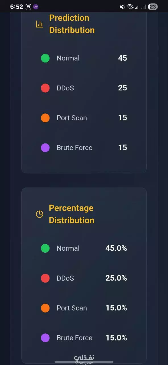The width and height of the screenshot is (168, 365).
Task: Click the Port Scan count value 15
Action: pos(123,118)
